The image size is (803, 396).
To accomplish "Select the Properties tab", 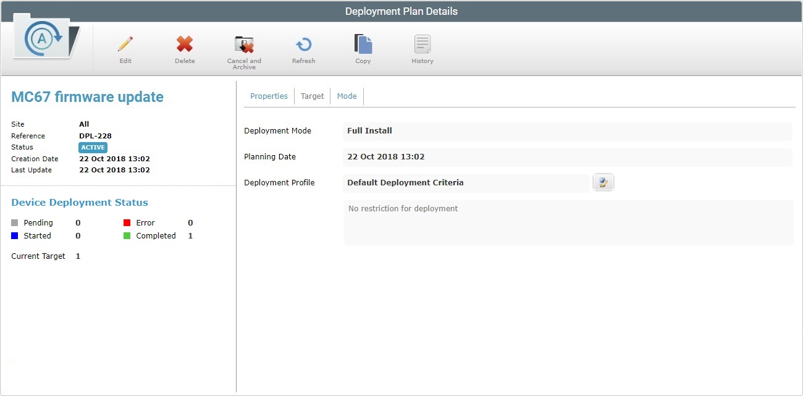I will pyautogui.click(x=269, y=96).
